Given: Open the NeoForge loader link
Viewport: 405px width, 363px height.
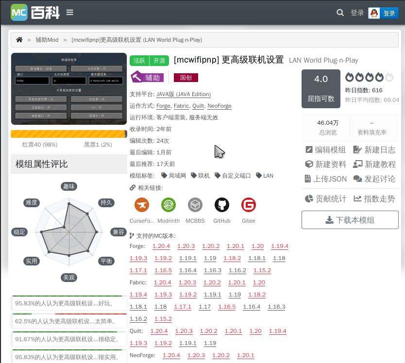Looking at the screenshot, I should coord(219,106).
